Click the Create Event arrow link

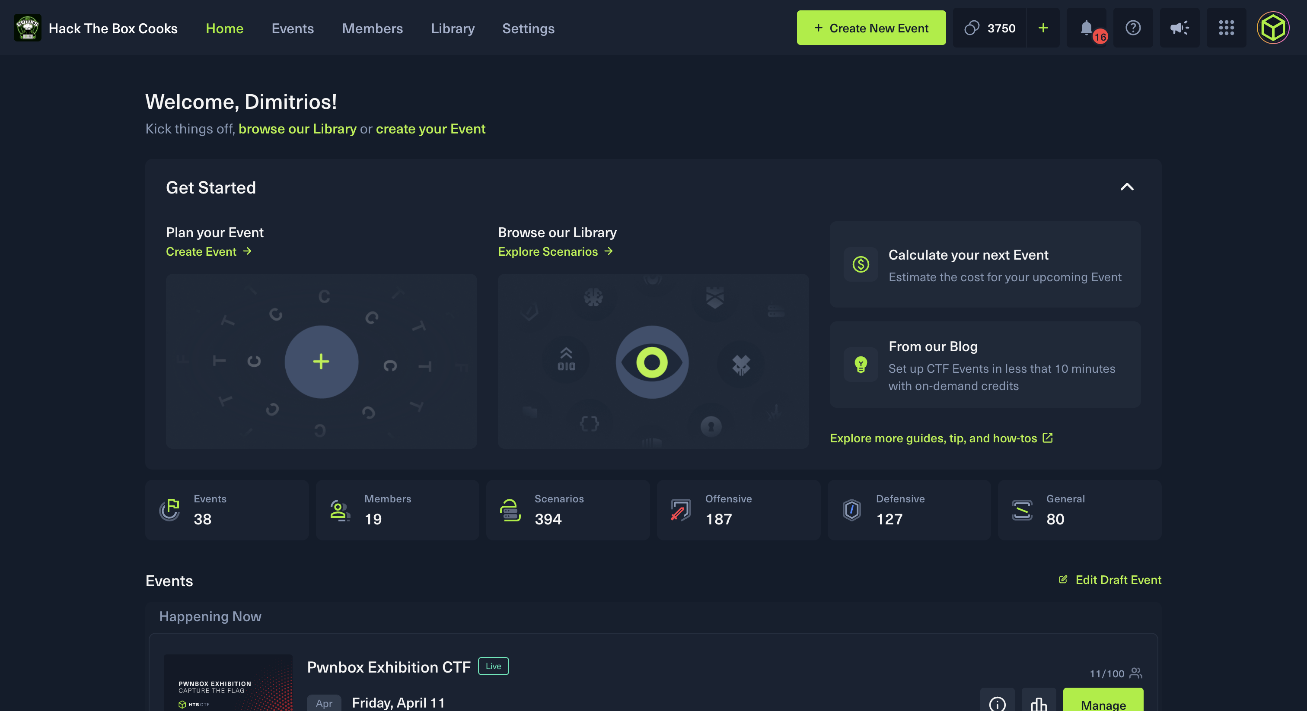click(208, 251)
